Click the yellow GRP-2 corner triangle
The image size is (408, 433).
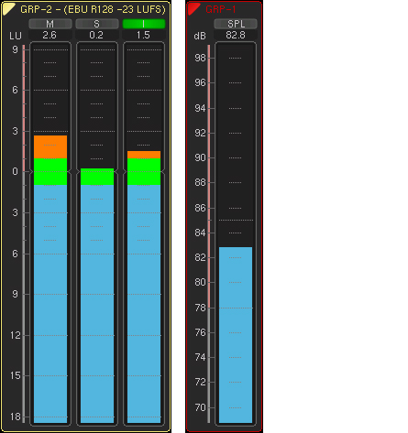click(7, 8)
